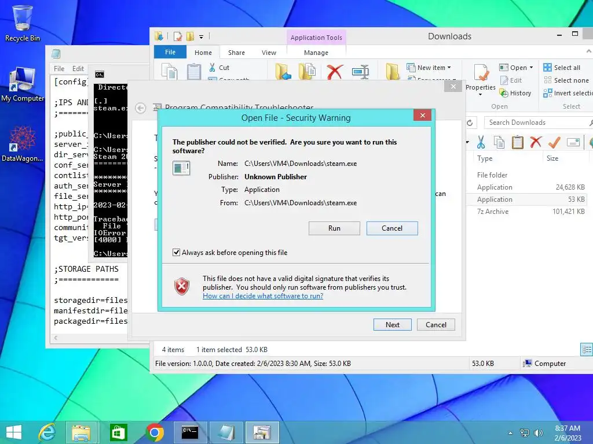Image resolution: width=593 pixels, height=444 pixels.
Task: Click the clipboard paste icon in lower toolbar
Action: 517,142
